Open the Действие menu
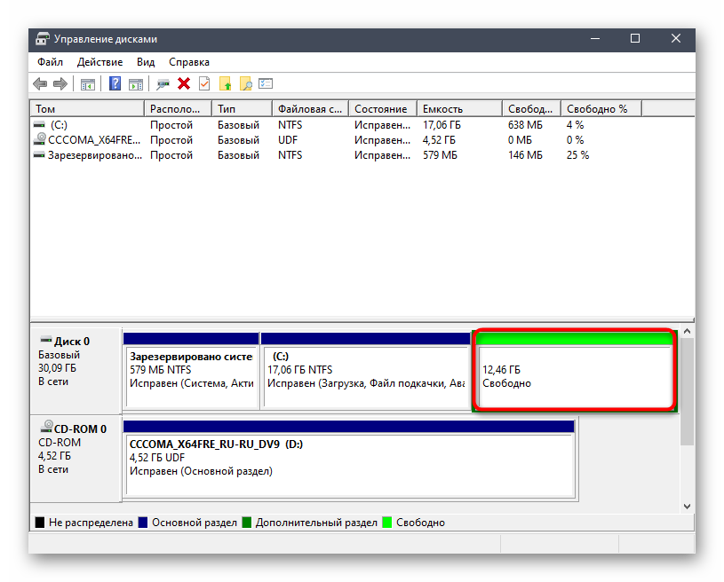 click(99, 62)
